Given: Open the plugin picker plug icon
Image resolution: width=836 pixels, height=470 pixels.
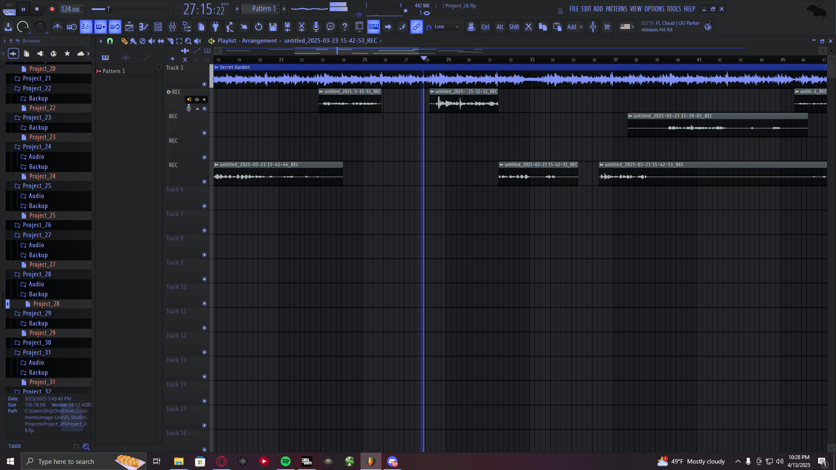Looking at the screenshot, I should [216, 27].
